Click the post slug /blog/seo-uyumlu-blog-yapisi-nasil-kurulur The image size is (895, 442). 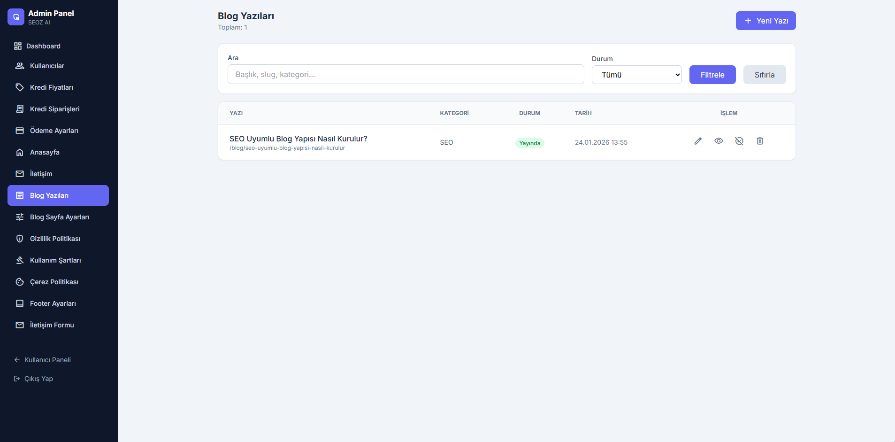pos(287,148)
